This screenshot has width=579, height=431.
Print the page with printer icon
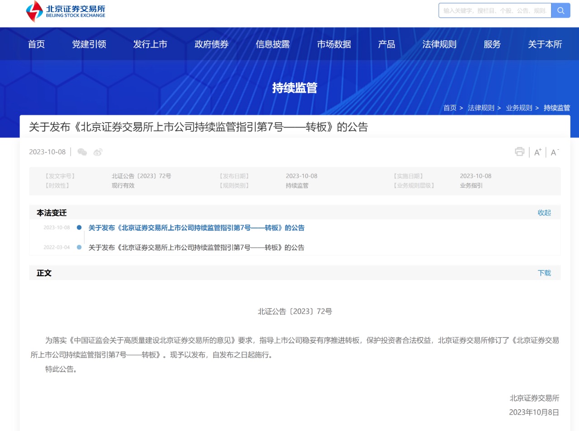click(520, 152)
